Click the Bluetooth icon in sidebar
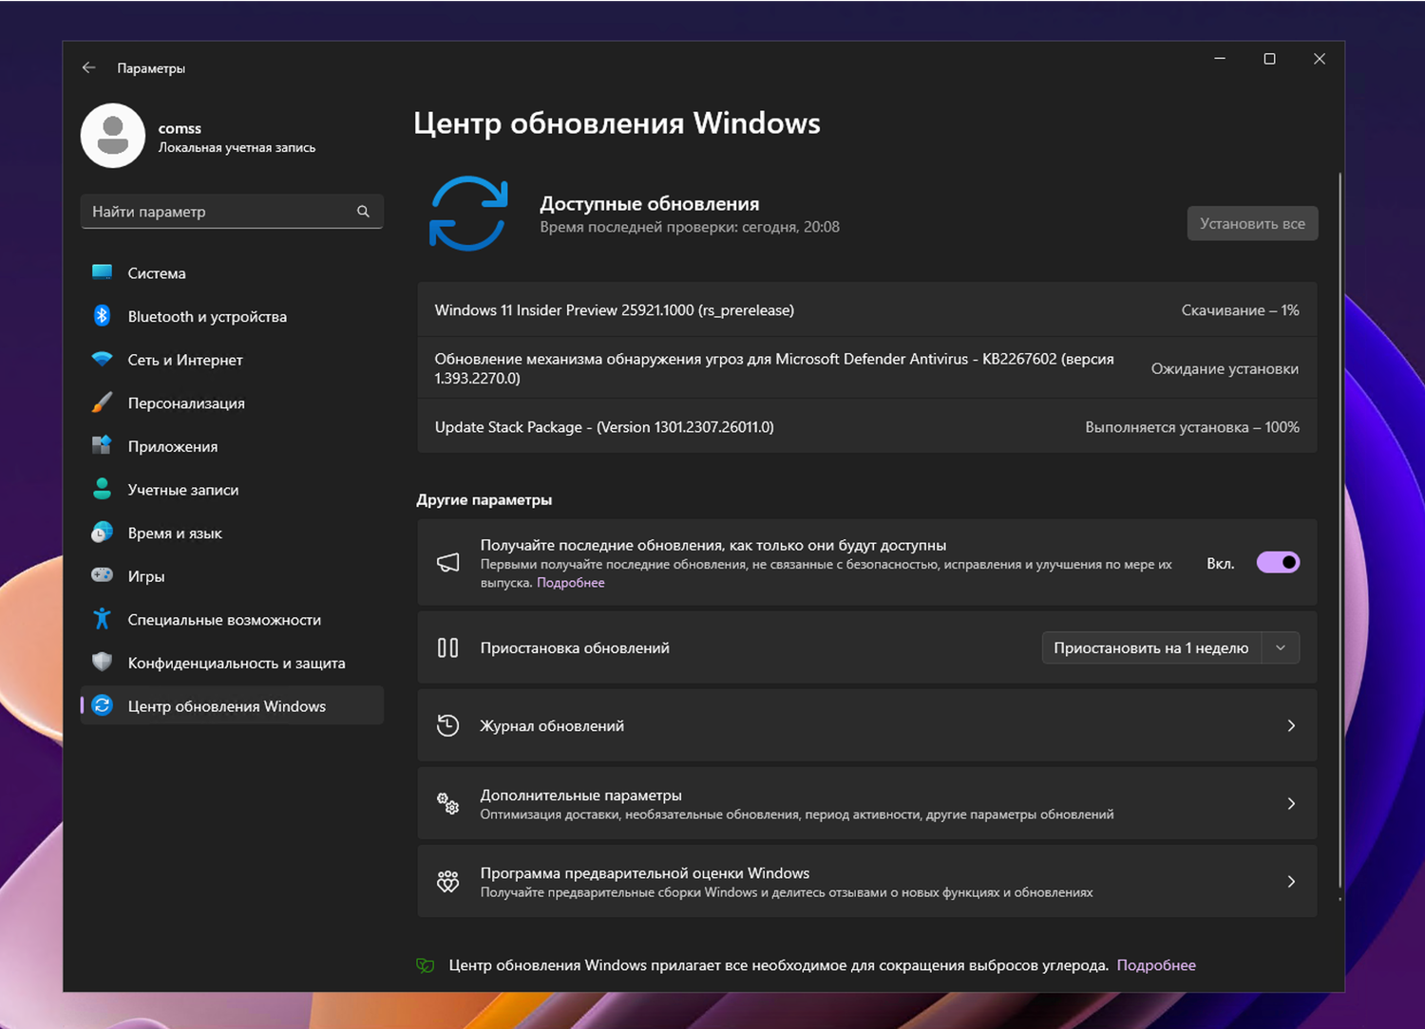 [x=103, y=316]
